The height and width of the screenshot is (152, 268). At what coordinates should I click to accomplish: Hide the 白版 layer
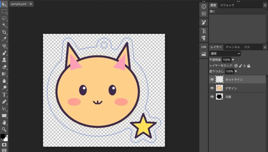tap(212, 97)
